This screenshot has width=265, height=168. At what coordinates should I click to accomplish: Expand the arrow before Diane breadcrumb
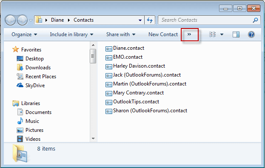(46, 20)
